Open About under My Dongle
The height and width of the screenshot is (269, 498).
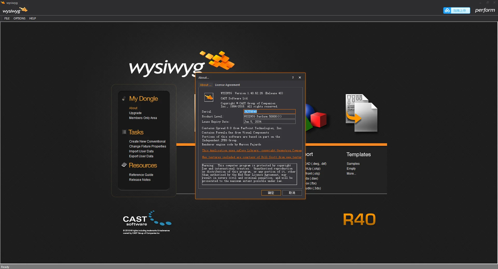(133, 108)
